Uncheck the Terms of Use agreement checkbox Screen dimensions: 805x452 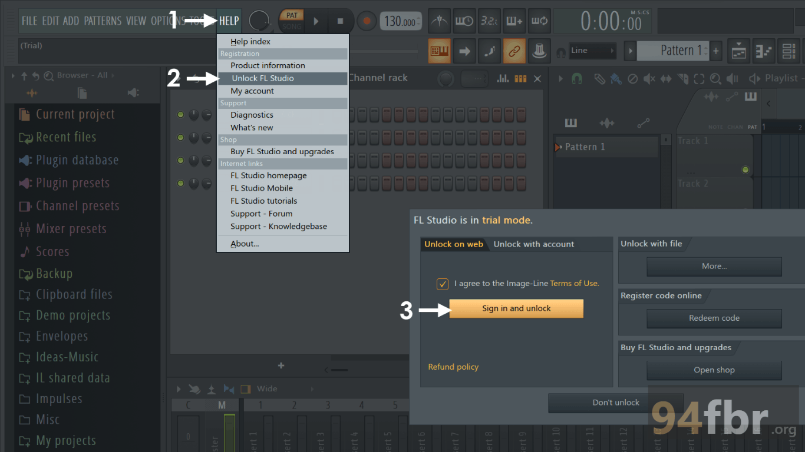pos(443,284)
